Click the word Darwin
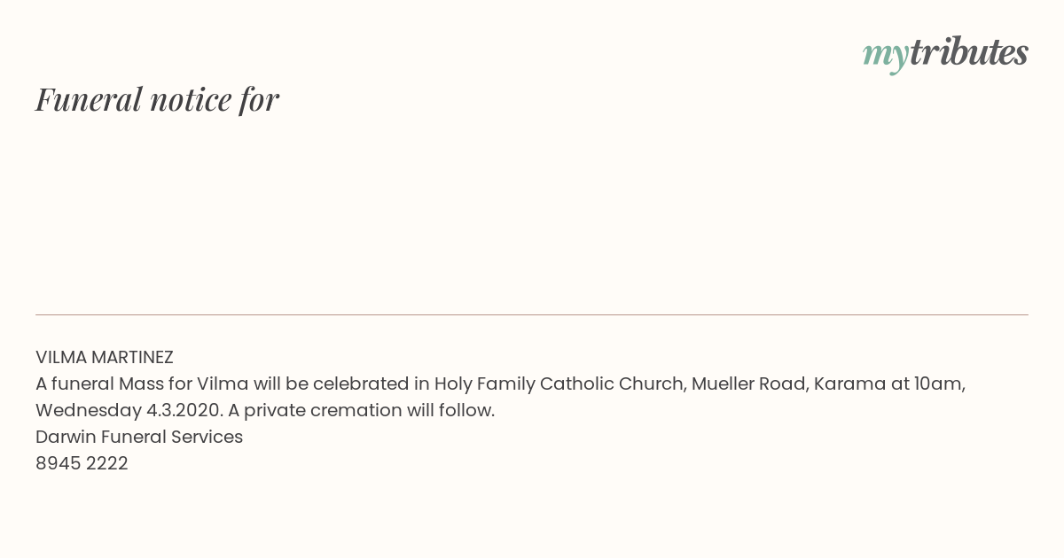Viewport: 1064px width, 558px height. [x=66, y=437]
